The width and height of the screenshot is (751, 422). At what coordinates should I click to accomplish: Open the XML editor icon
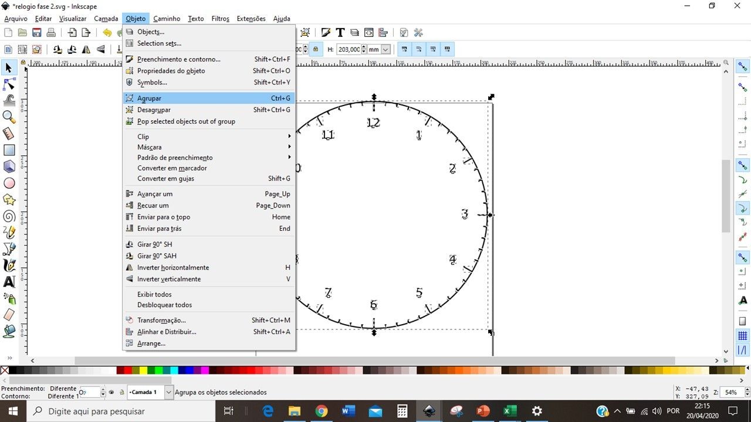pyautogui.click(x=369, y=33)
